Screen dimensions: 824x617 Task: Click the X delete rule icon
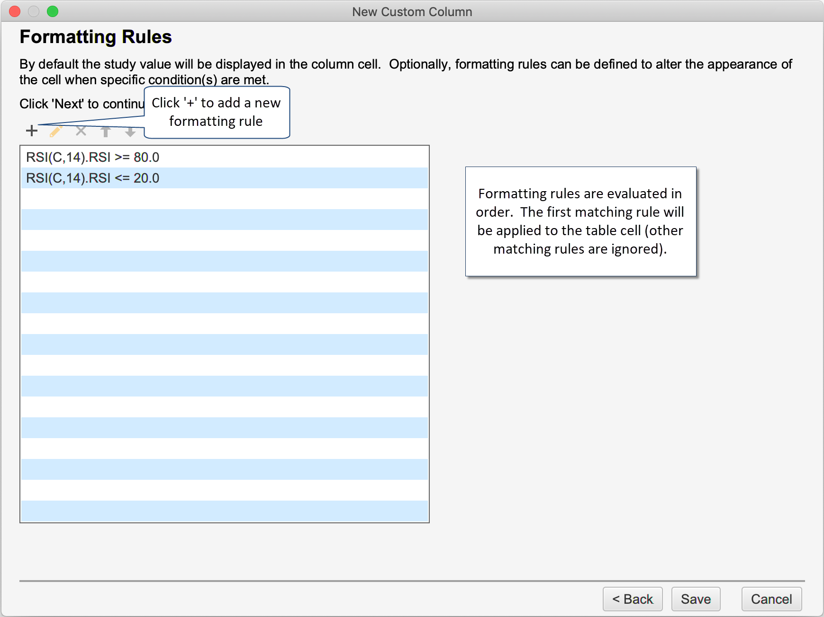pyautogui.click(x=81, y=131)
